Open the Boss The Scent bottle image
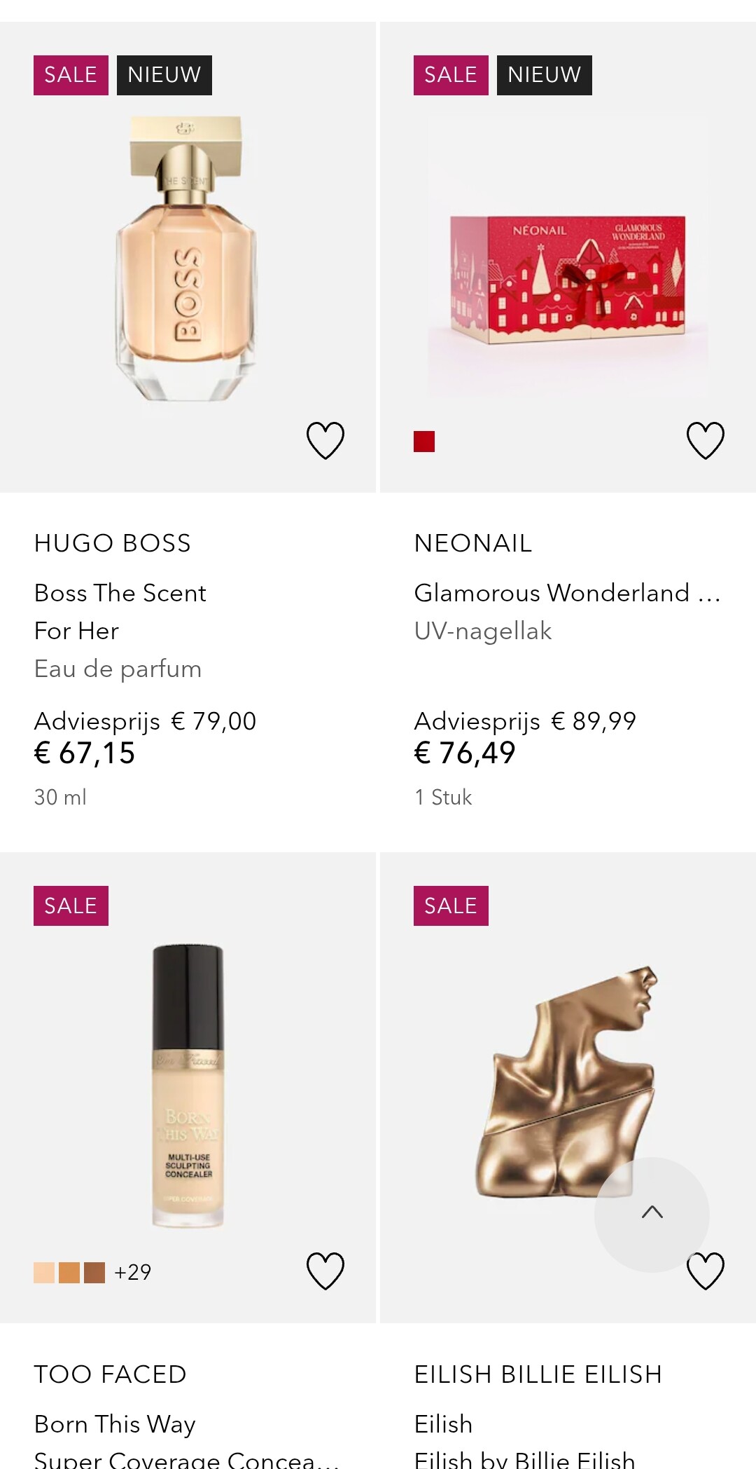756x1469 pixels. (187, 259)
